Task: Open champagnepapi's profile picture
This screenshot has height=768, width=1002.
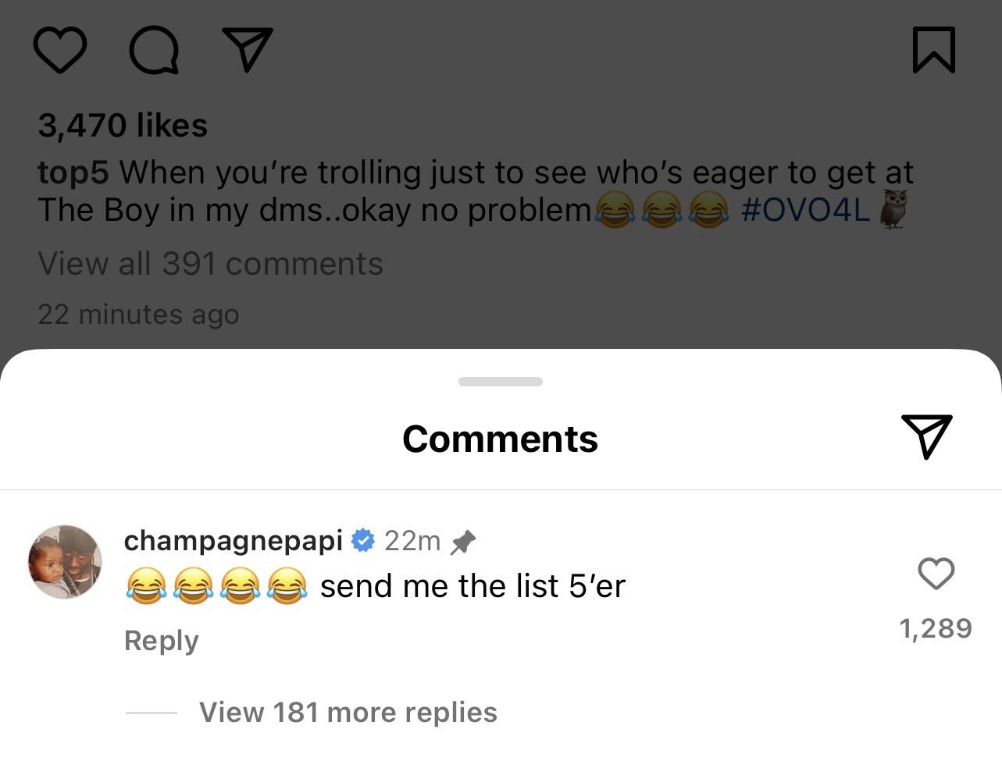Action: click(x=65, y=562)
